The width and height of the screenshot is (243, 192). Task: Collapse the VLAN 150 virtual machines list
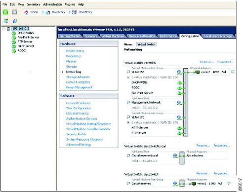click(128, 77)
